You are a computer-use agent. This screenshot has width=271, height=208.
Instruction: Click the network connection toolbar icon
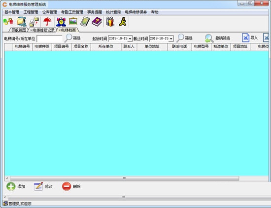click(x=8, y=22)
